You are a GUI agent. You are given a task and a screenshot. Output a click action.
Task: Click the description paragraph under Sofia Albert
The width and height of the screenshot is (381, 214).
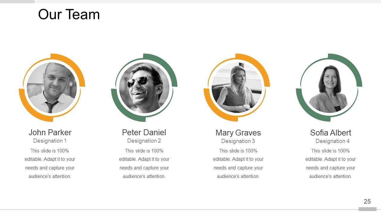[330, 163]
